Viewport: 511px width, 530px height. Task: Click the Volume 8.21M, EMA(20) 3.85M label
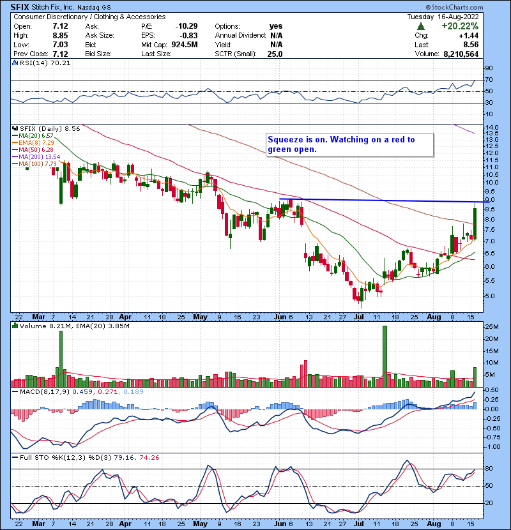(74, 326)
